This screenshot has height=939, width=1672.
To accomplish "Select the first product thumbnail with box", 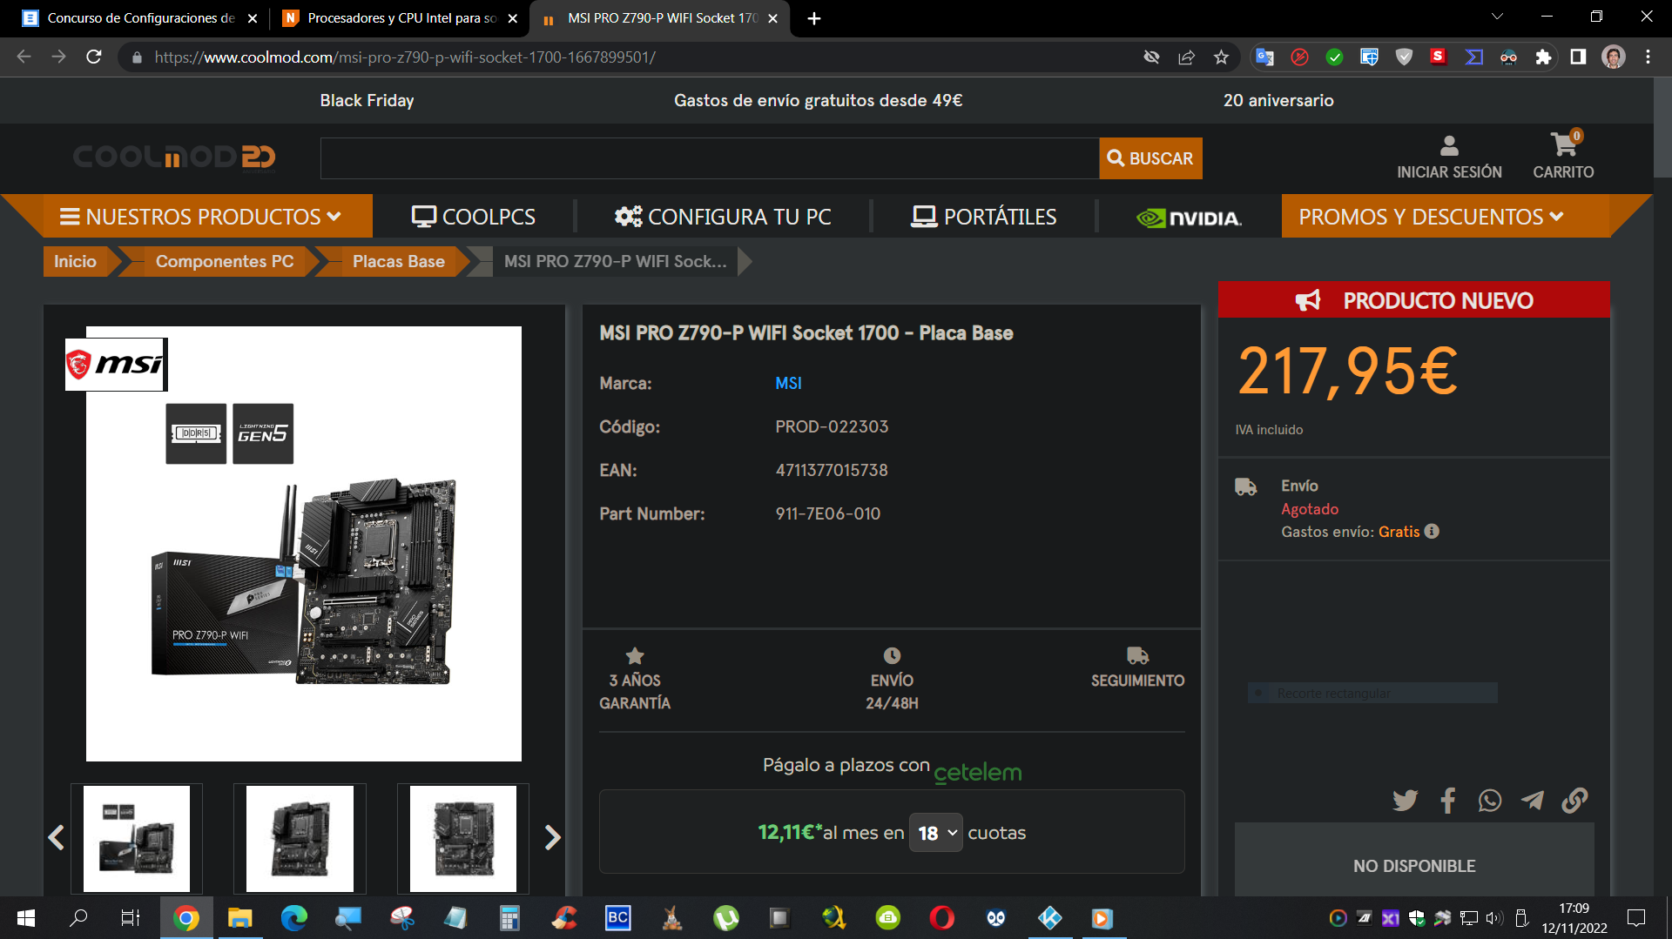I will 137,838.
